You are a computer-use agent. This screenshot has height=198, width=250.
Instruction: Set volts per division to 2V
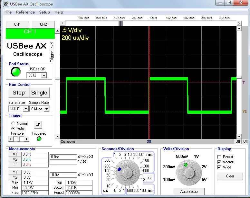pos(204,167)
